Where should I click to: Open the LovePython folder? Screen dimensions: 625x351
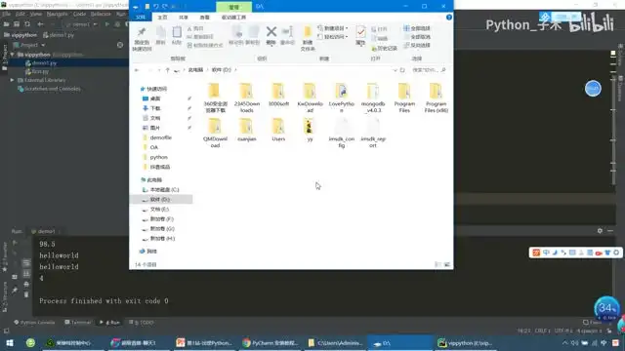341,97
